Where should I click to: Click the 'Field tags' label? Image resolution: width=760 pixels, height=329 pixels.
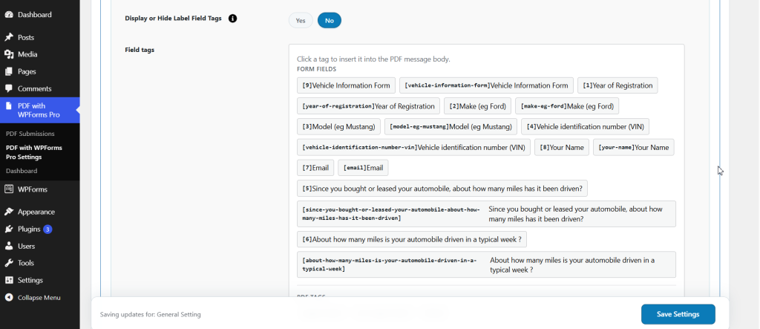click(140, 50)
